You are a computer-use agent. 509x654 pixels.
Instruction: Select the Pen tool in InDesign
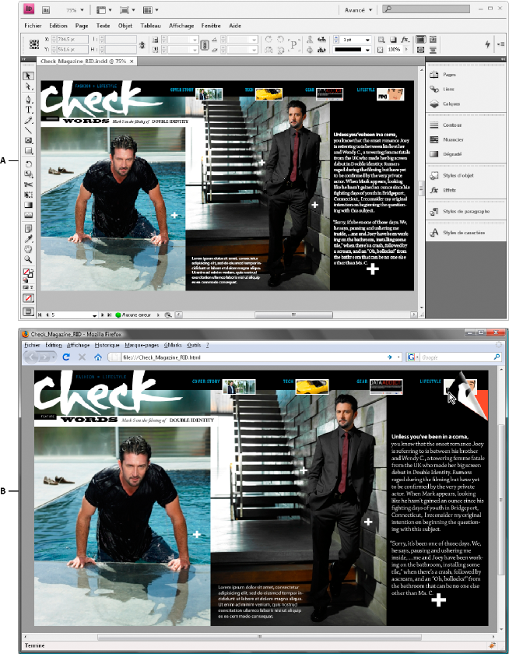click(x=28, y=100)
